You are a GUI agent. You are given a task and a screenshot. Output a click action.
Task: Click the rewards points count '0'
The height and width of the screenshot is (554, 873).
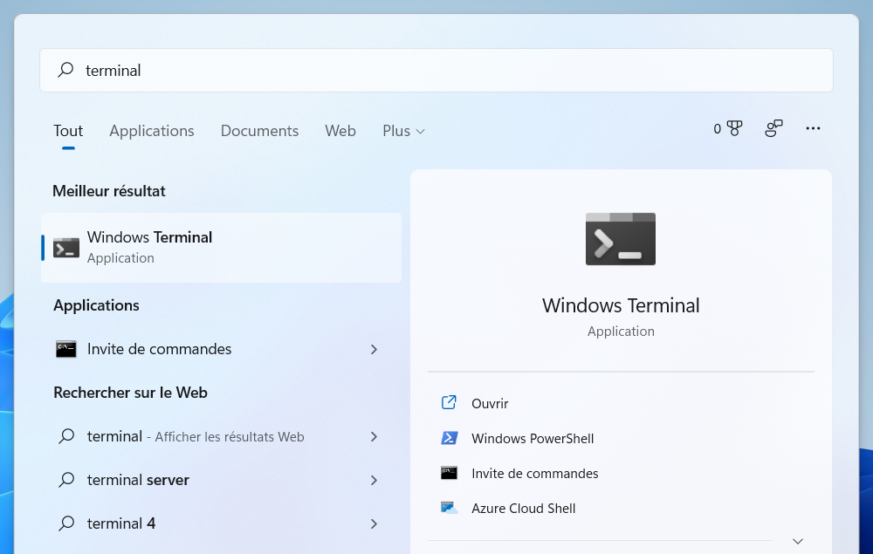pyautogui.click(x=717, y=129)
